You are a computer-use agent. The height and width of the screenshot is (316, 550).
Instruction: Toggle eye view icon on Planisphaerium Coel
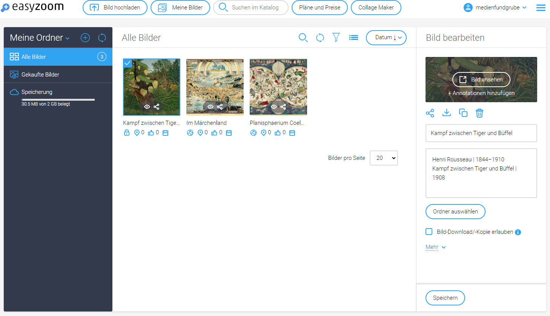pyautogui.click(x=274, y=107)
